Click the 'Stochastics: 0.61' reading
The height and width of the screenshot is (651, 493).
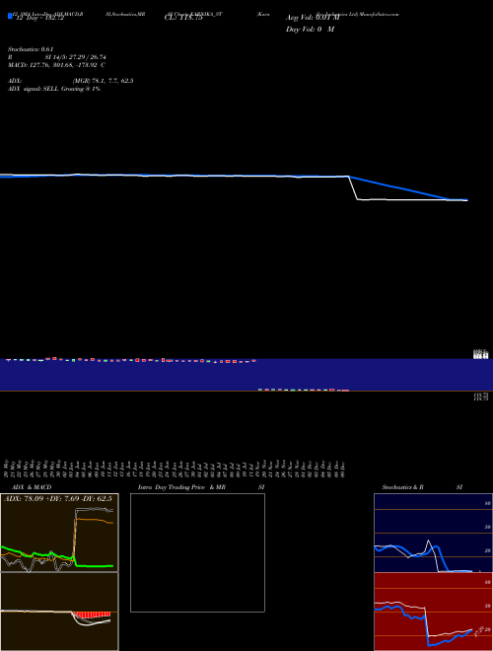tap(31, 49)
